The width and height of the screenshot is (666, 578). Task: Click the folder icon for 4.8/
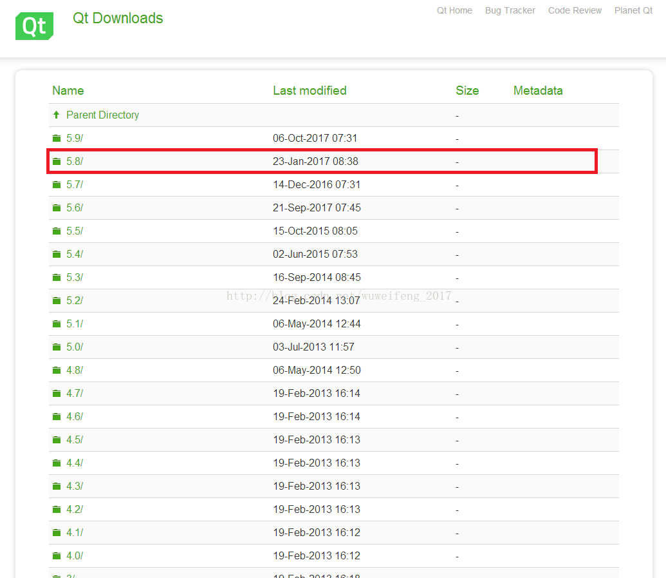tap(57, 370)
